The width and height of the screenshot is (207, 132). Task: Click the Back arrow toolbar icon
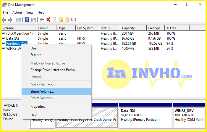pyautogui.click(x=4, y=20)
